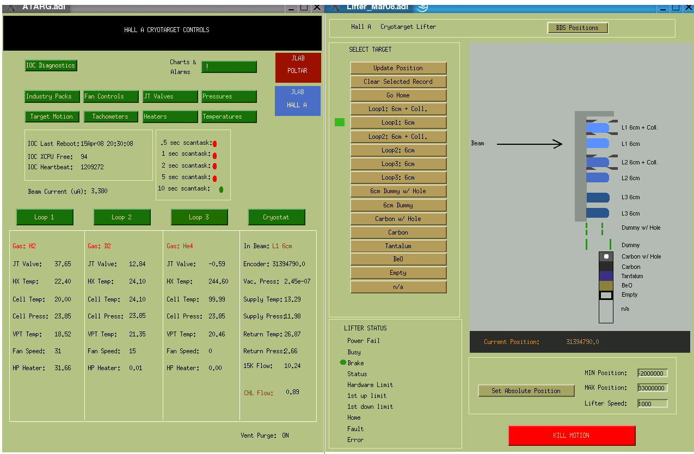Viewport: 694px width, 454px height.
Task: Click the JLAB HALL A blue button
Action: pos(298,101)
